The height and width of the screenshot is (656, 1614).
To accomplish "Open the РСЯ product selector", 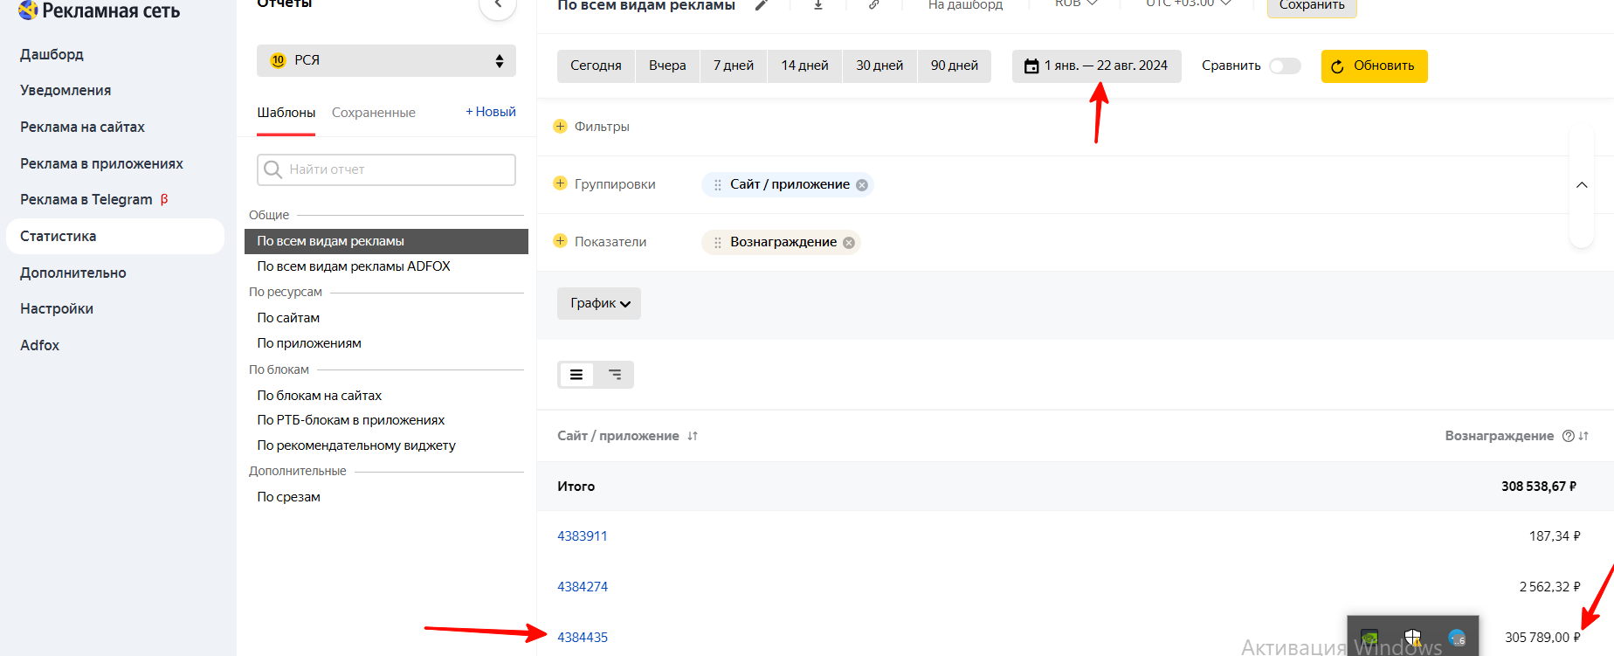I will tap(386, 60).
